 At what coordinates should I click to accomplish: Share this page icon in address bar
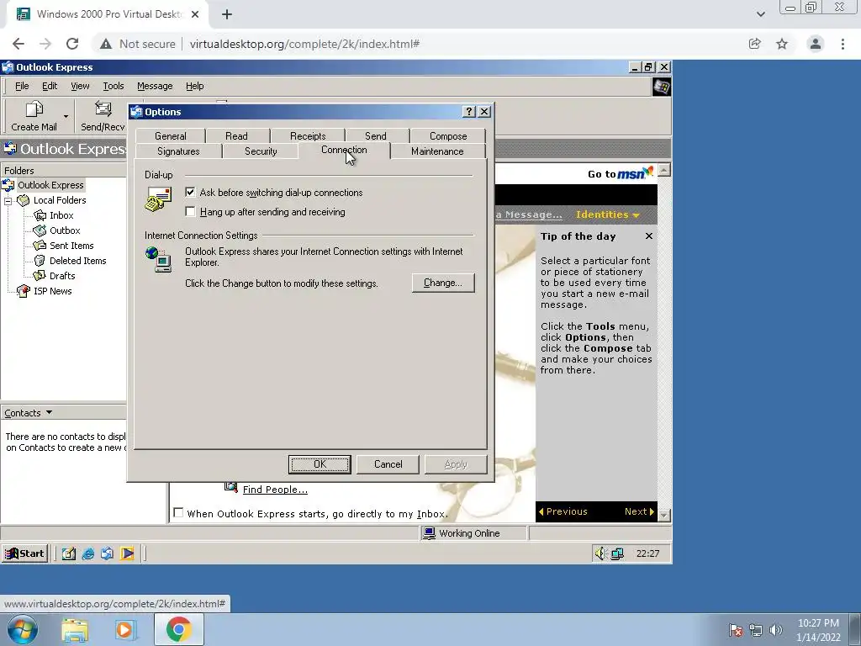(755, 44)
